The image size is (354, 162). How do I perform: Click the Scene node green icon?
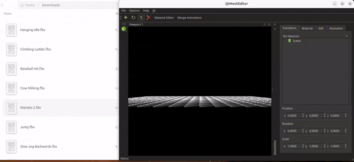(290, 41)
